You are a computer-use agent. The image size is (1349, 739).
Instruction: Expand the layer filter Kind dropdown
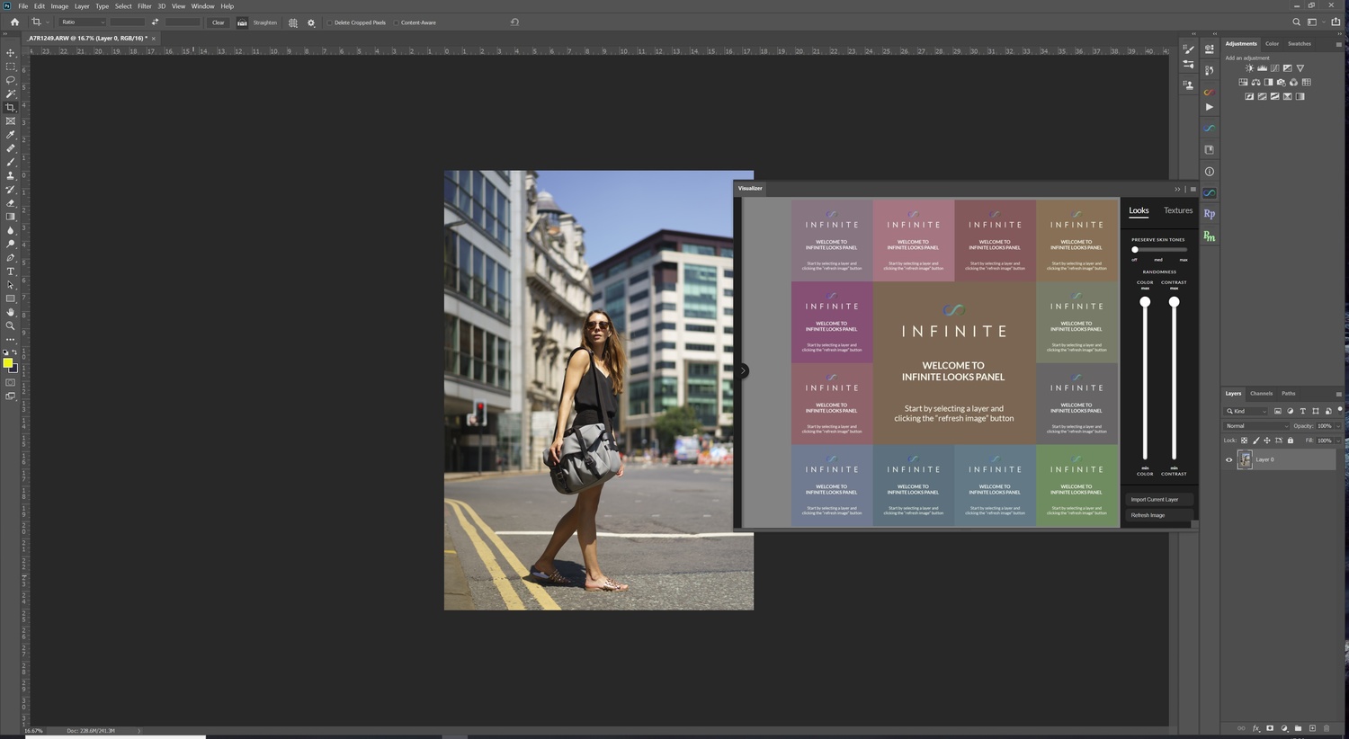point(1246,411)
